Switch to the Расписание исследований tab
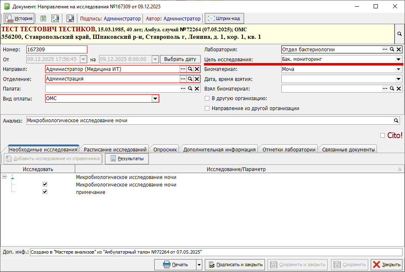Viewport: 405px width, 272px height. pyautogui.click(x=115, y=149)
